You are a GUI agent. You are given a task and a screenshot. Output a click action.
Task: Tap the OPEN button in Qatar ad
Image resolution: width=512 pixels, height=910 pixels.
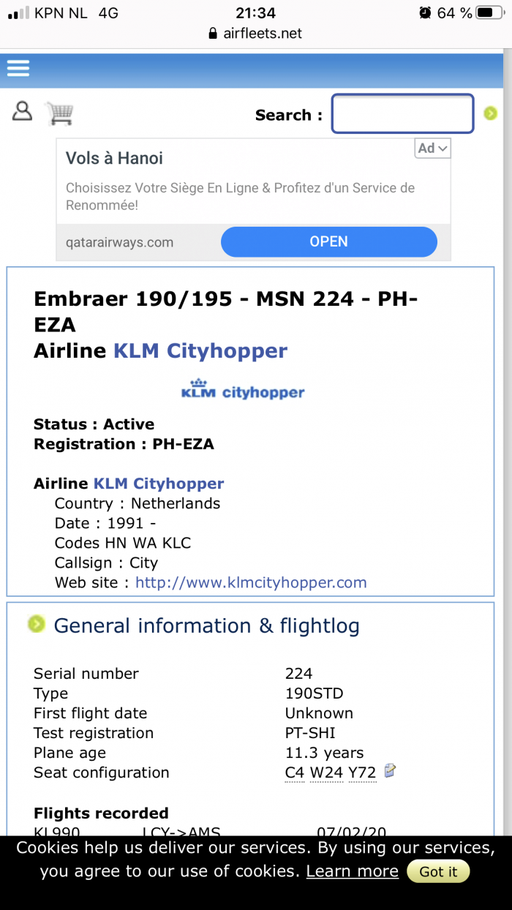pyautogui.click(x=329, y=241)
